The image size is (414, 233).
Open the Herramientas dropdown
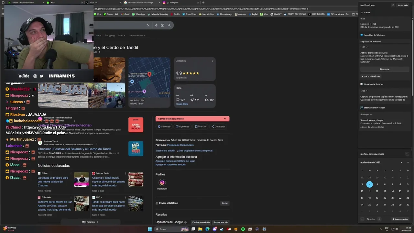point(137,35)
